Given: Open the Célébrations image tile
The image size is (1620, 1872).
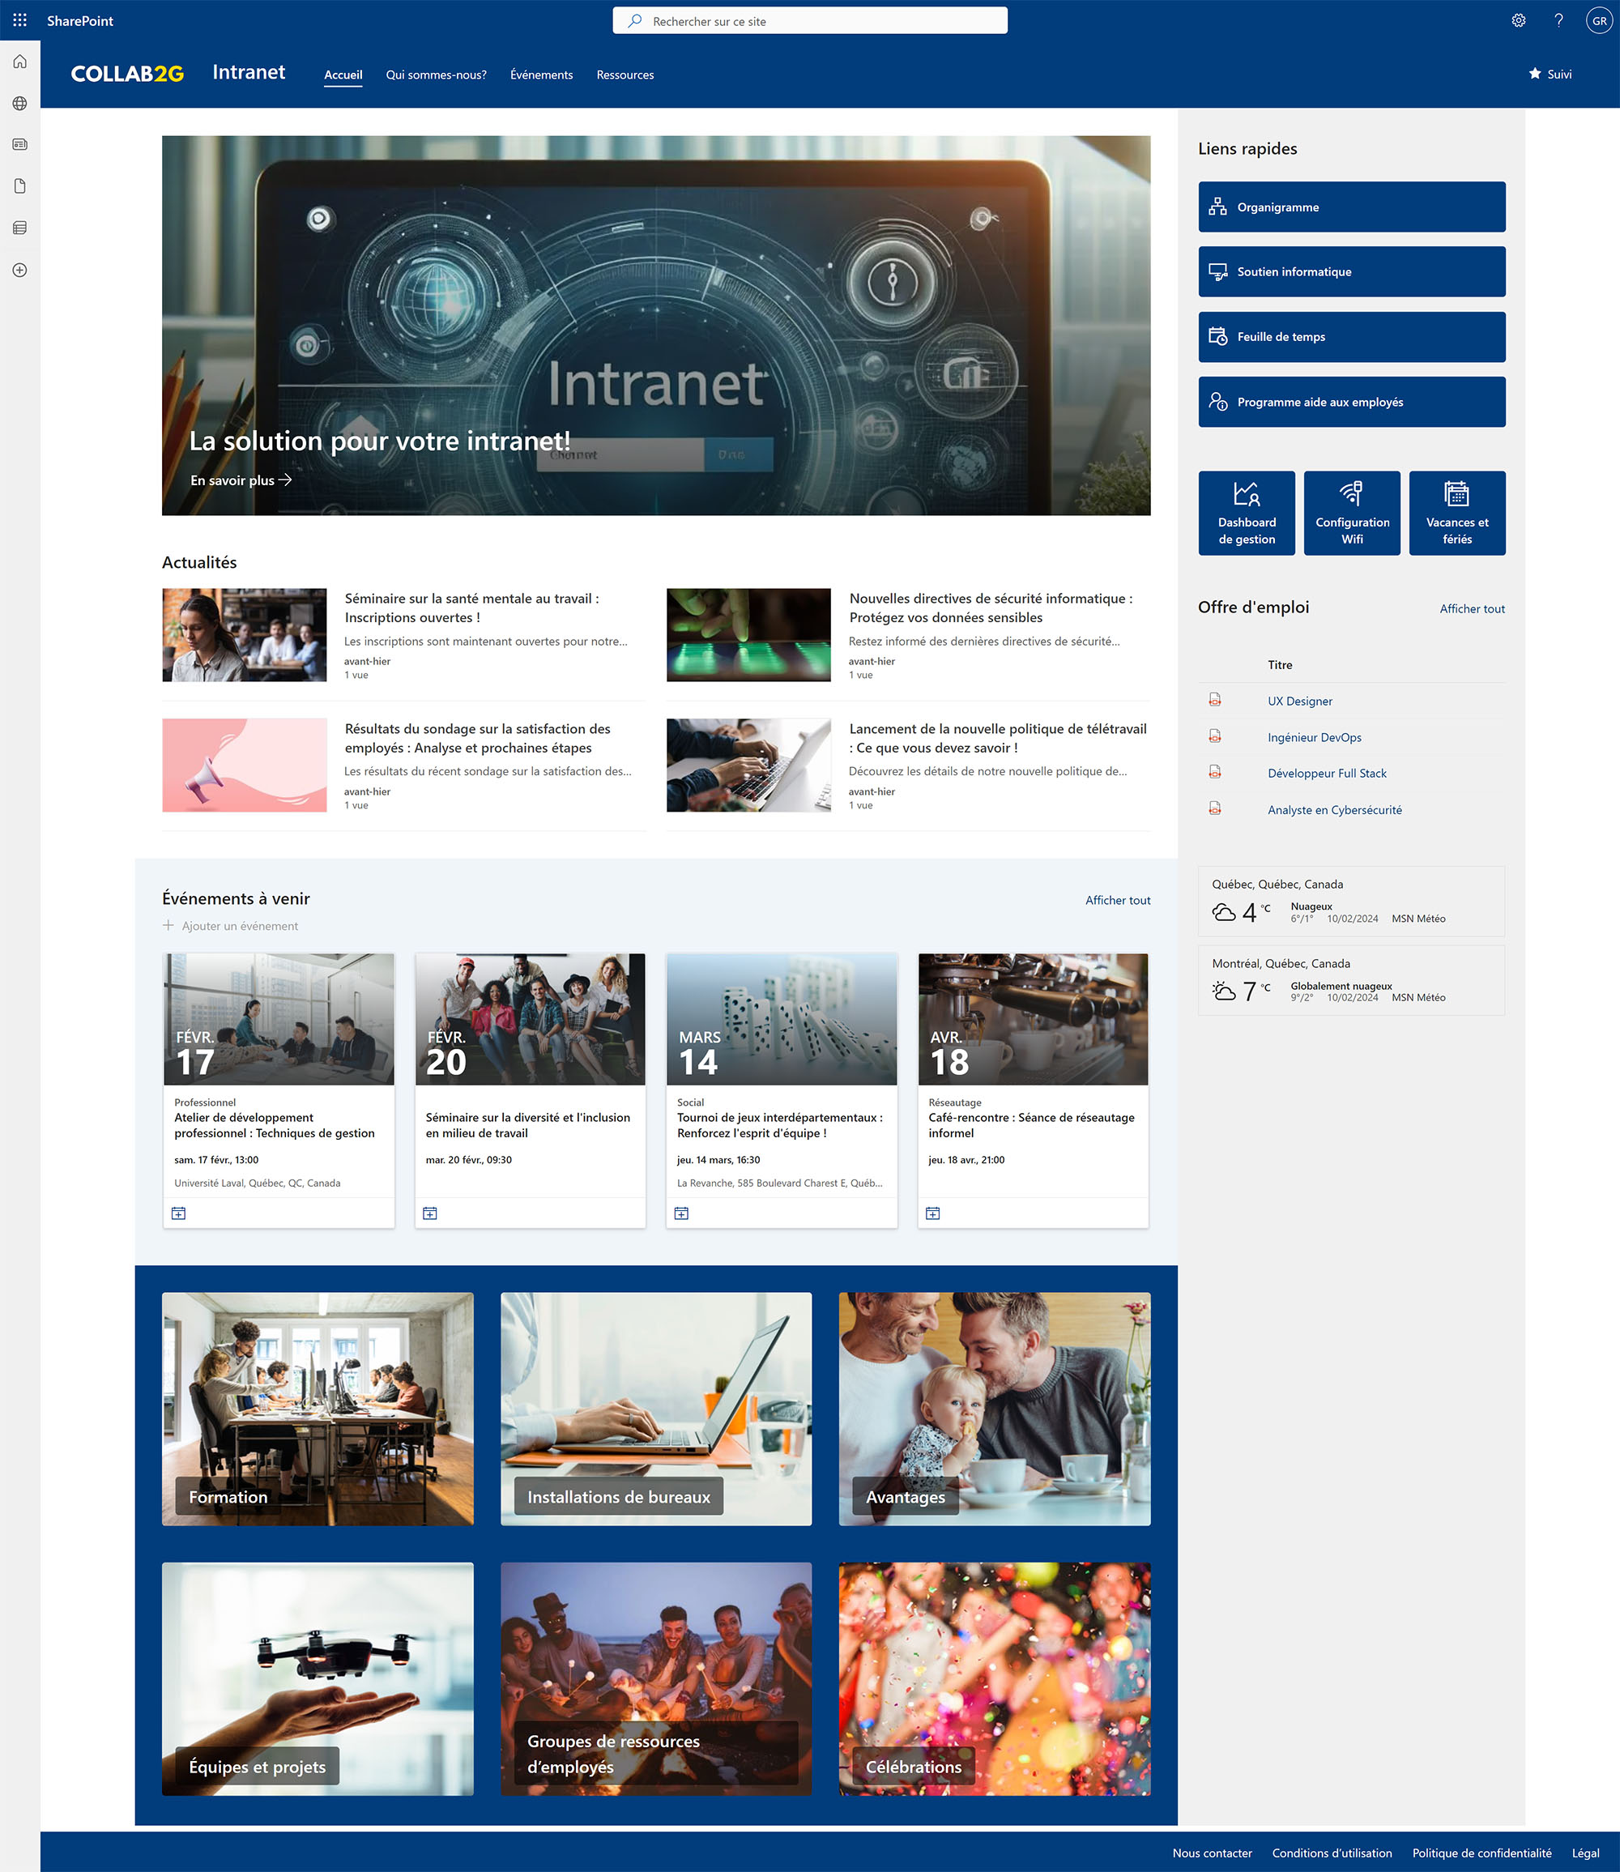Looking at the screenshot, I should tap(995, 1678).
